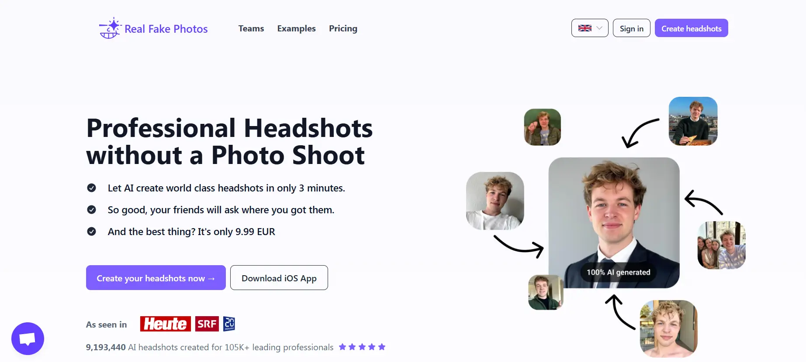The height and width of the screenshot is (362, 806).
Task: Click checkmark icon beside friends will ask line
Action: [92, 210]
